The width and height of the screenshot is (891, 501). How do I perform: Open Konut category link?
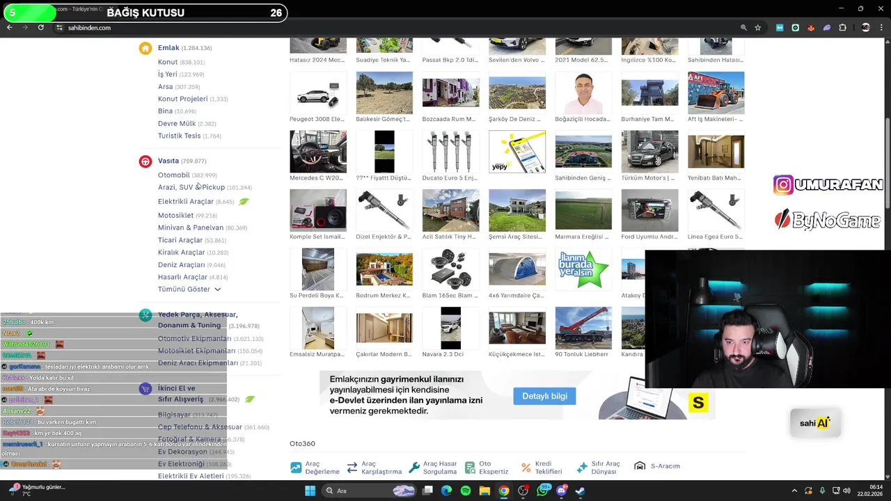coord(168,62)
